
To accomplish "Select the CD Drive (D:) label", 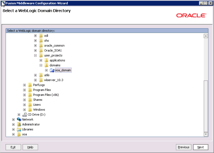I will point(37,115).
